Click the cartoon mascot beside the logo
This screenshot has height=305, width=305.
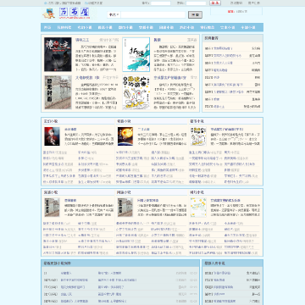click(49, 14)
